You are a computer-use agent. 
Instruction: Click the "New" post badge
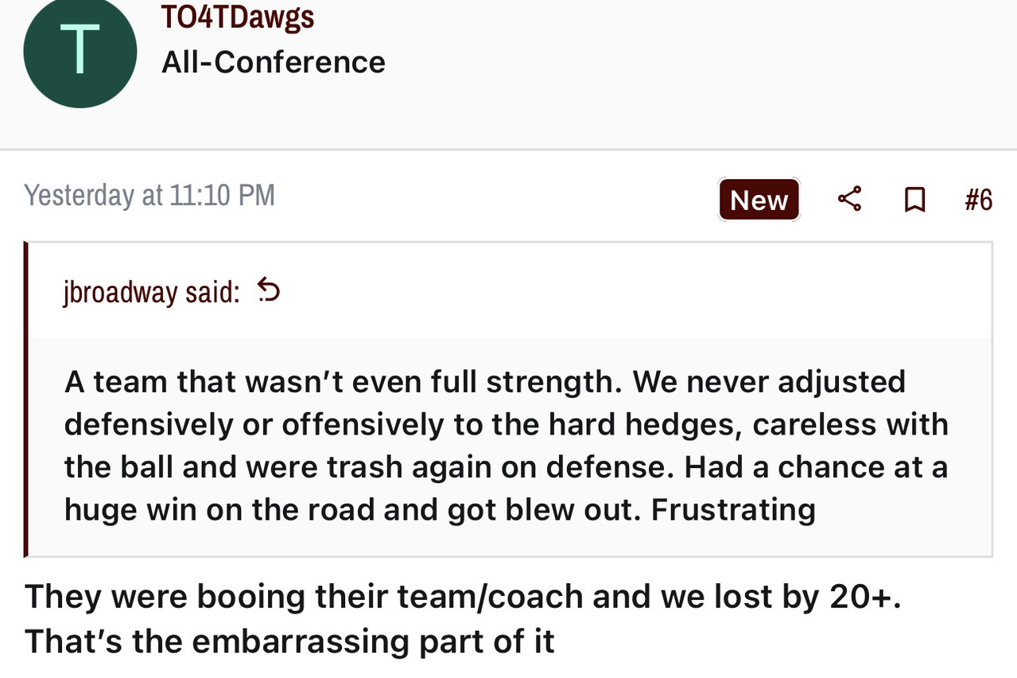pos(759,200)
